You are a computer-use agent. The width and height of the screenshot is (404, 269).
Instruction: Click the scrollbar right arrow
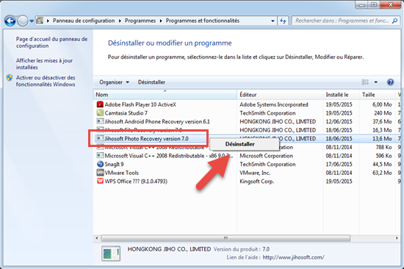(x=397, y=238)
